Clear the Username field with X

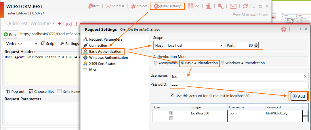(x=305, y=76)
